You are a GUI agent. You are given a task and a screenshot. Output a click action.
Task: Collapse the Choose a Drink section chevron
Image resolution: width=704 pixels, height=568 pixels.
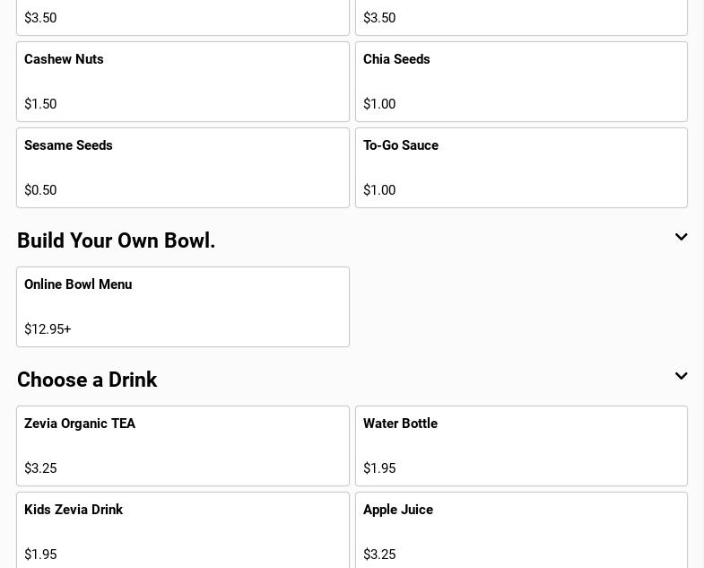click(681, 377)
